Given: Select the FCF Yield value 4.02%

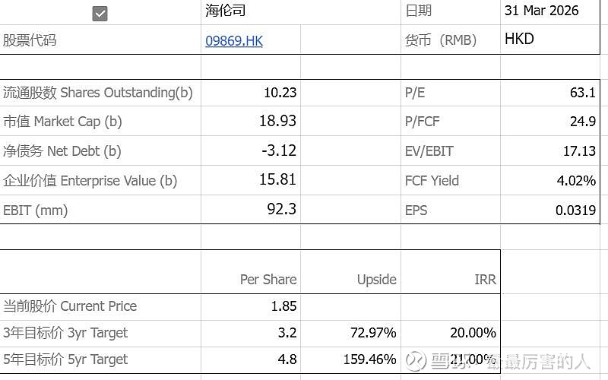Looking at the screenshot, I should pyautogui.click(x=577, y=180).
